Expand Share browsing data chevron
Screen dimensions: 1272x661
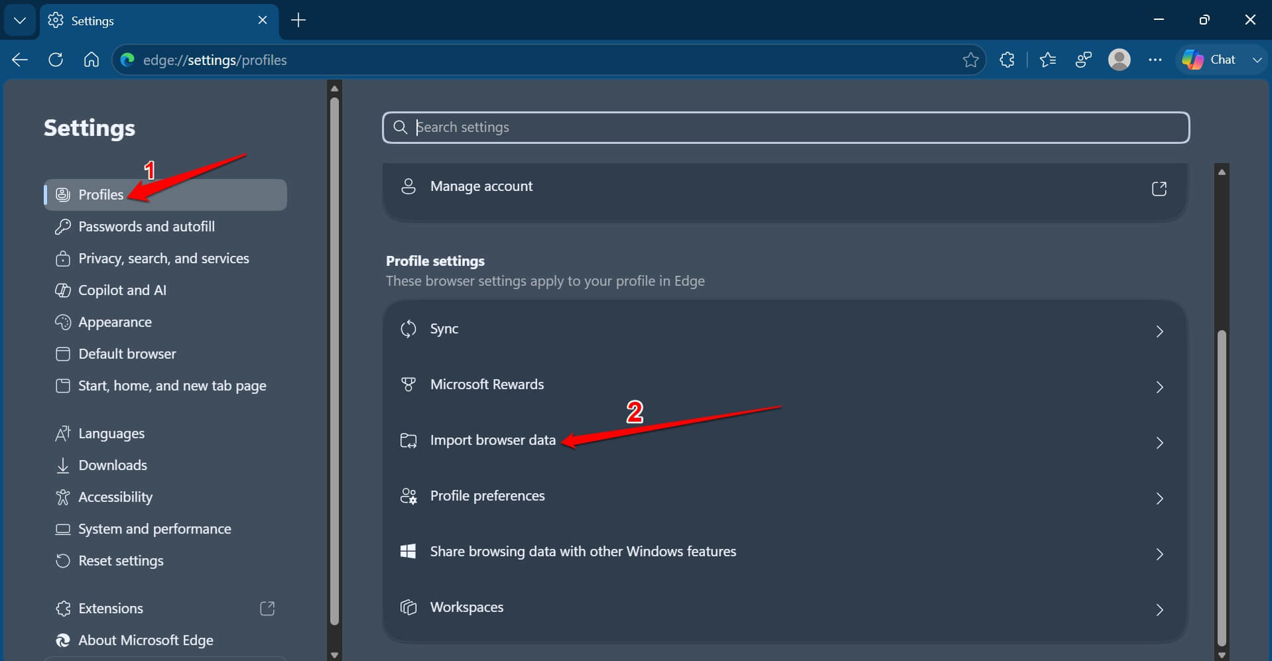tap(1159, 554)
